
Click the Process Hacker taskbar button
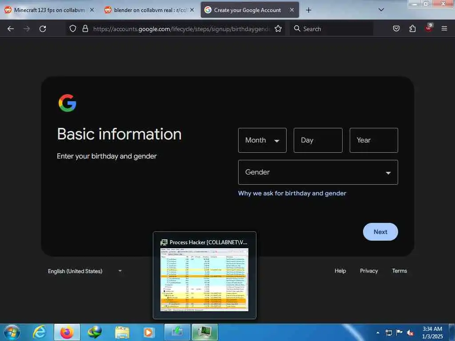[205, 332]
